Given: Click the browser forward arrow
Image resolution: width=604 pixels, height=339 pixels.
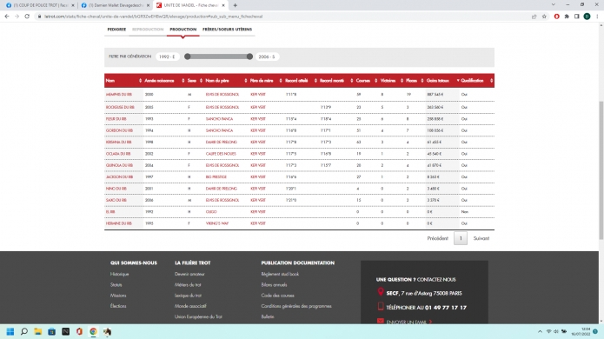Looking at the screenshot, I should (17, 17).
